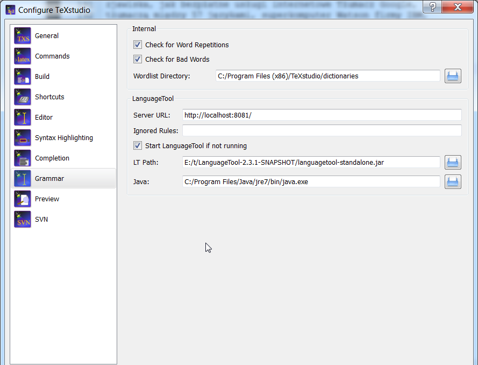Toggle Start LanguageTool if not running
This screenshot has height=365, width=478.
pos(138,145)
